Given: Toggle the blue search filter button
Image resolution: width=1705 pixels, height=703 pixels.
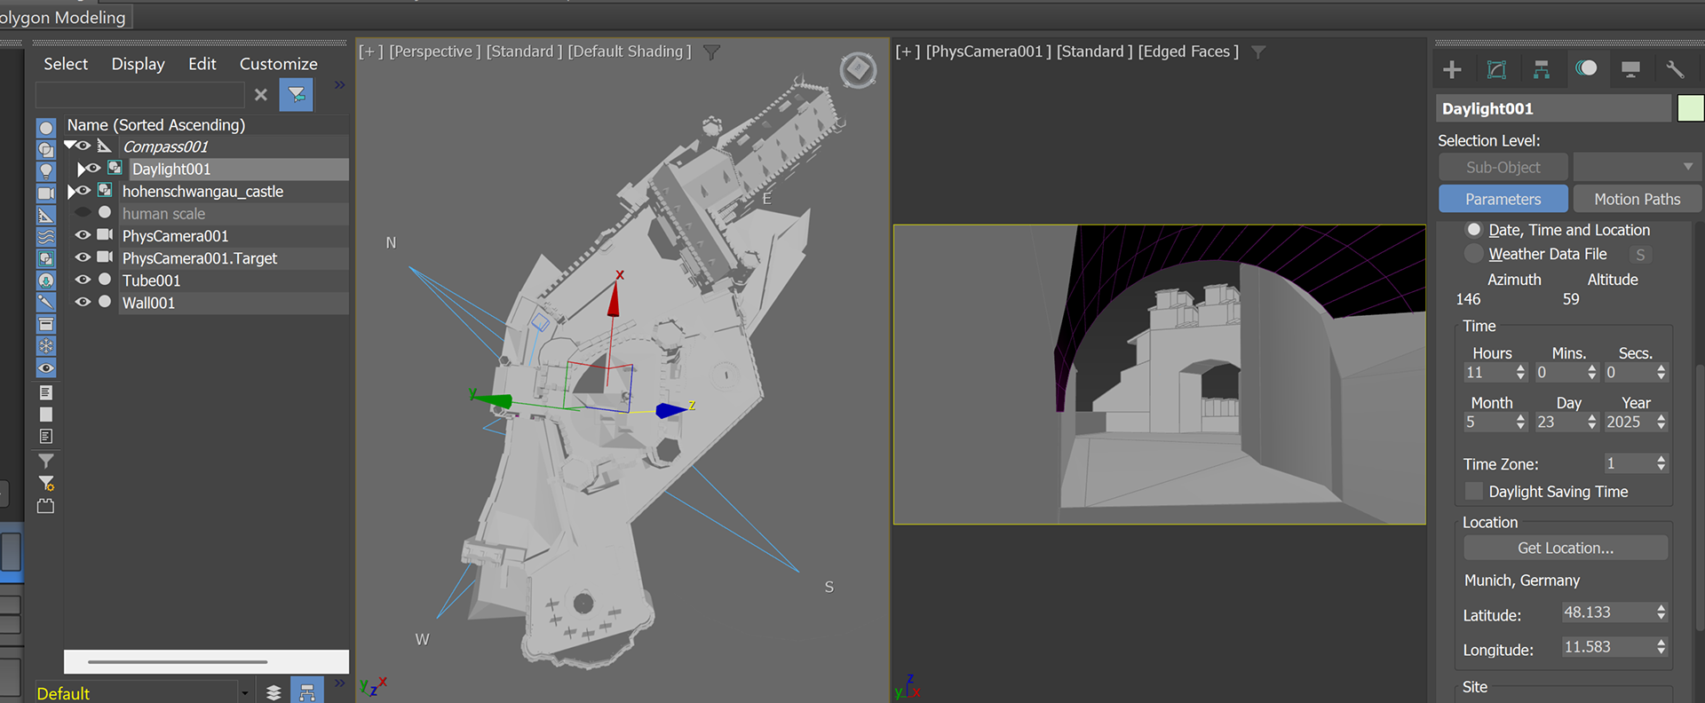Looking at the screenshot, I should point(297,94).
